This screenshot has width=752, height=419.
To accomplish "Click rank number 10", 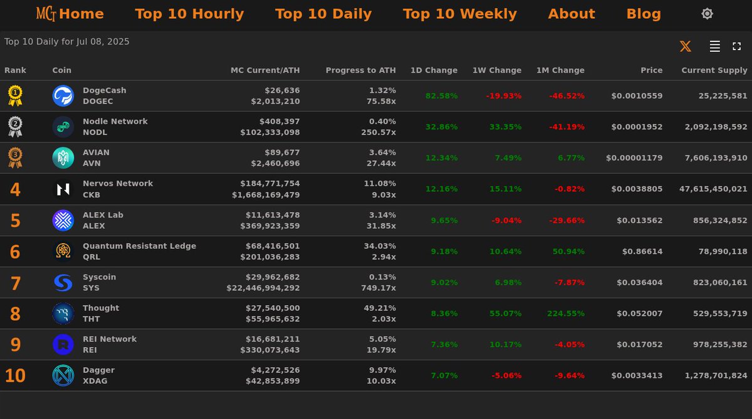I will [15, 376].
